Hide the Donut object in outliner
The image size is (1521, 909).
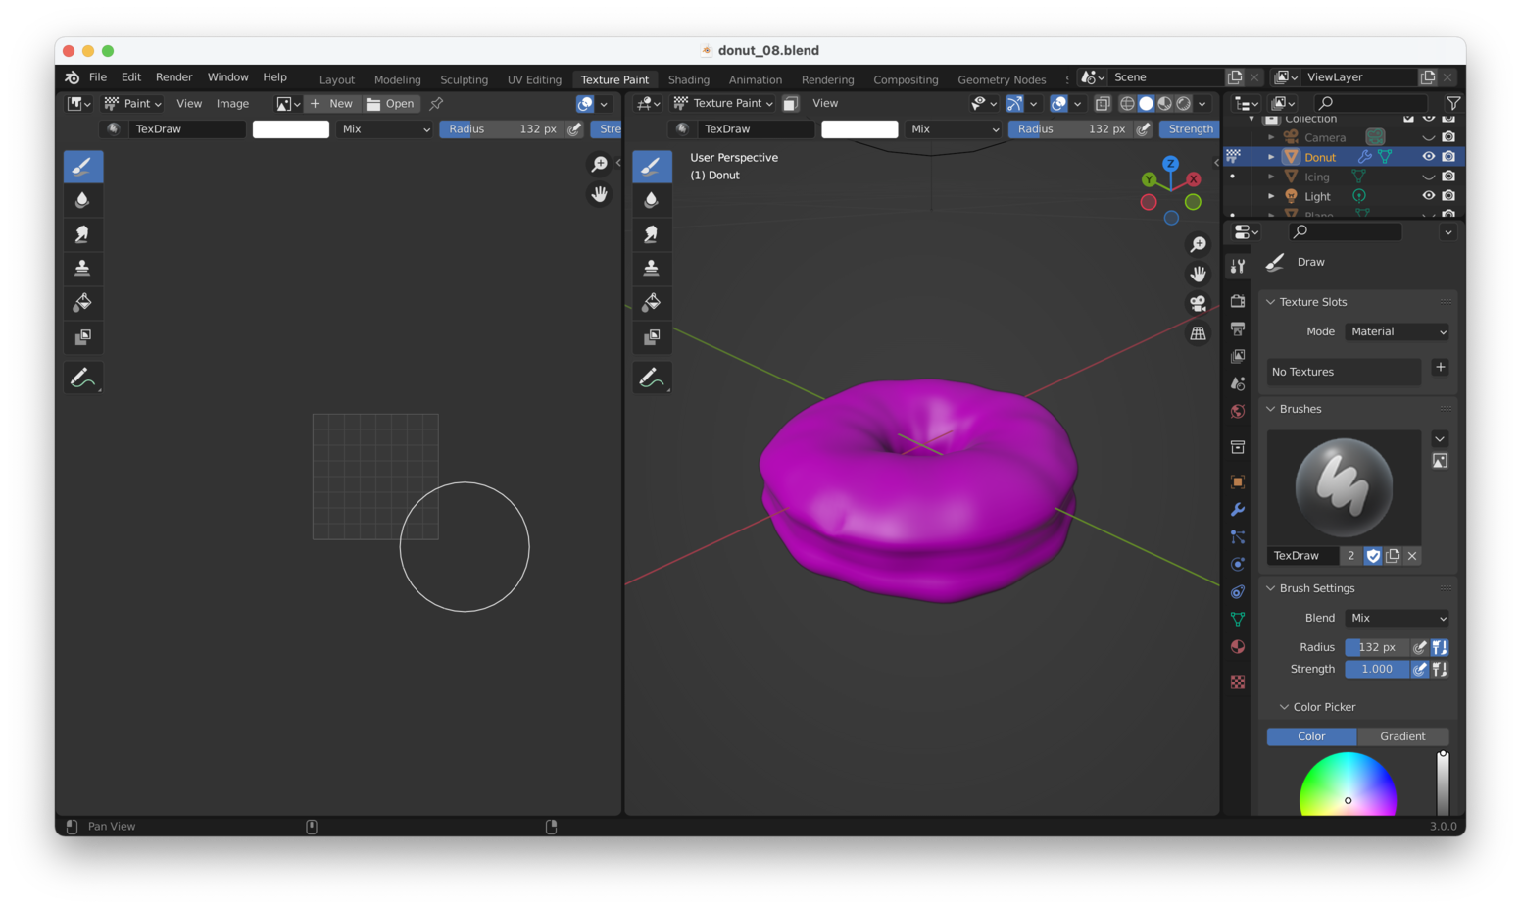pos(1428,157)
